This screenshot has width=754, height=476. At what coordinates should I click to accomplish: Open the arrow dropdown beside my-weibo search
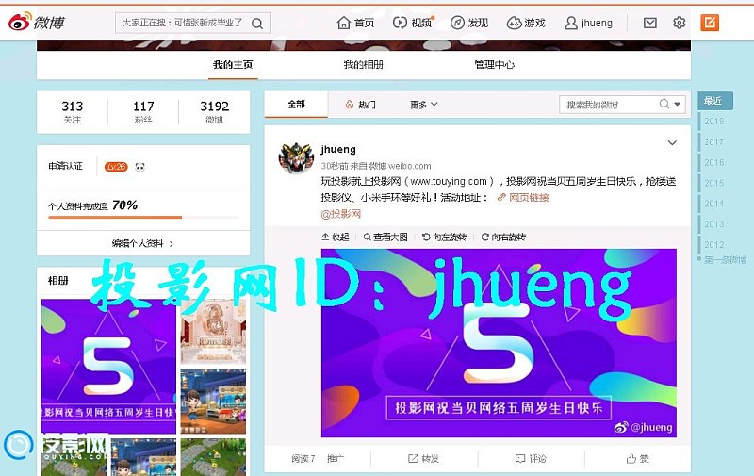(x=677, y=104)
